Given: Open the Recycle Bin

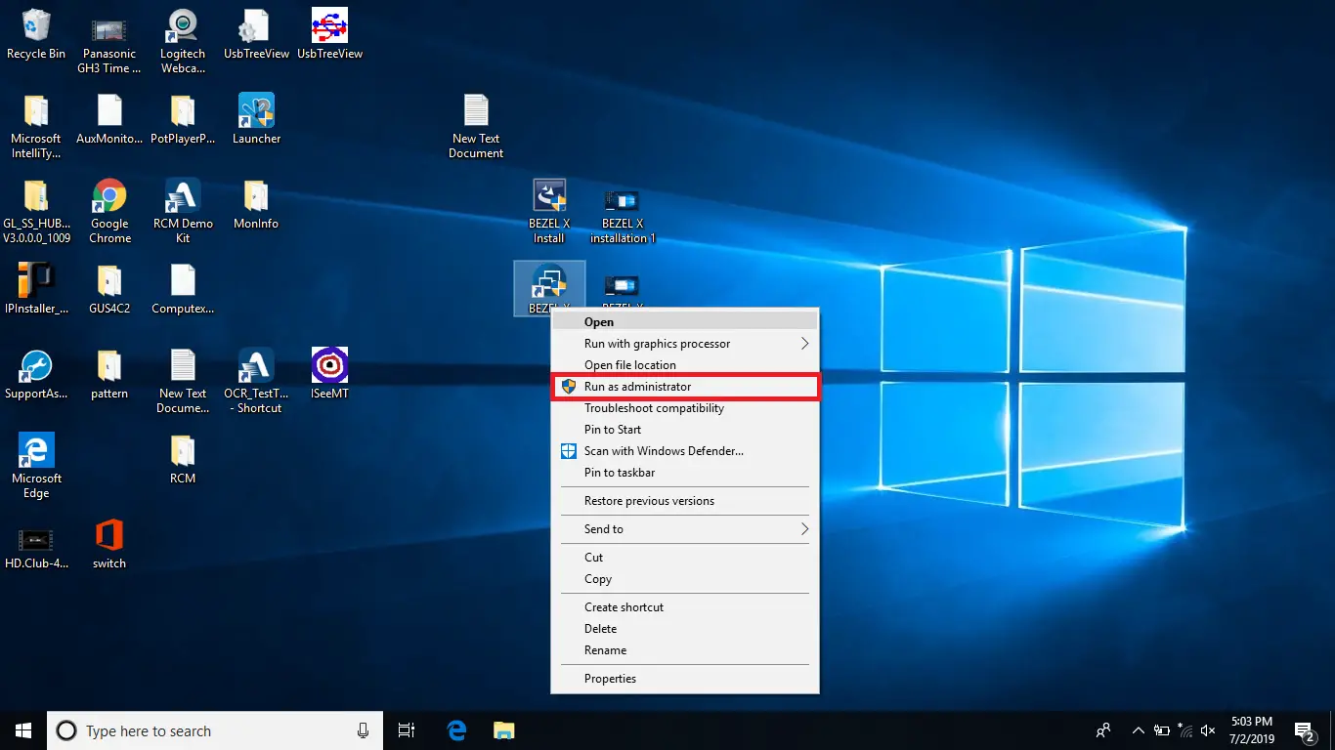Looking at the screenshot, I should coord(36,29).
